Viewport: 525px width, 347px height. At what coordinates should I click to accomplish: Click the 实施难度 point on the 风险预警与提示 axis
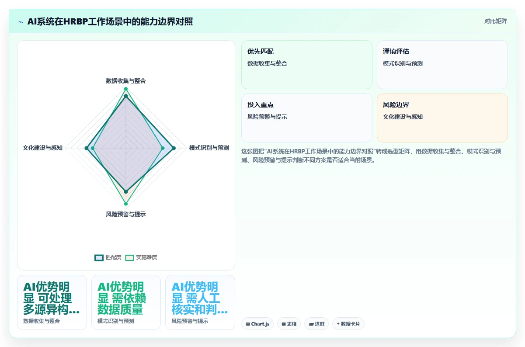(126, 204)
